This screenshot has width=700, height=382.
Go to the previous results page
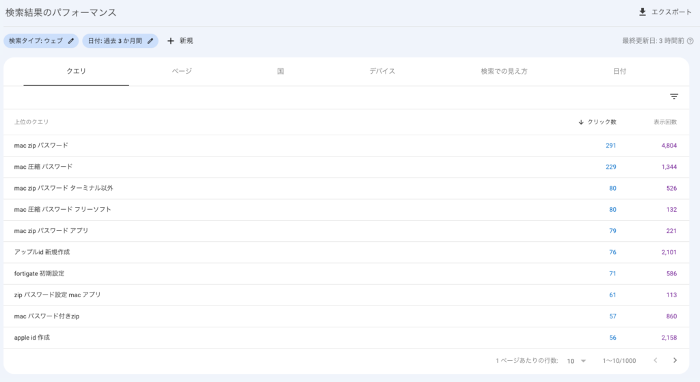click(656, 360)
